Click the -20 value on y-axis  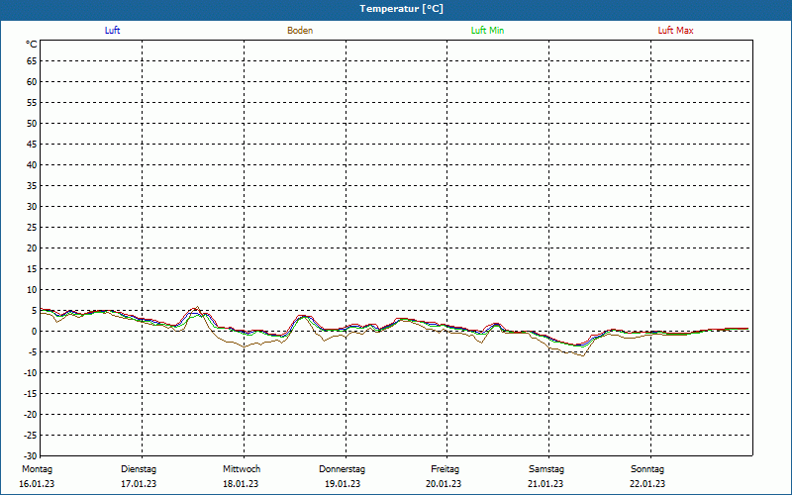pyautogui.click(x=31, y=414)
